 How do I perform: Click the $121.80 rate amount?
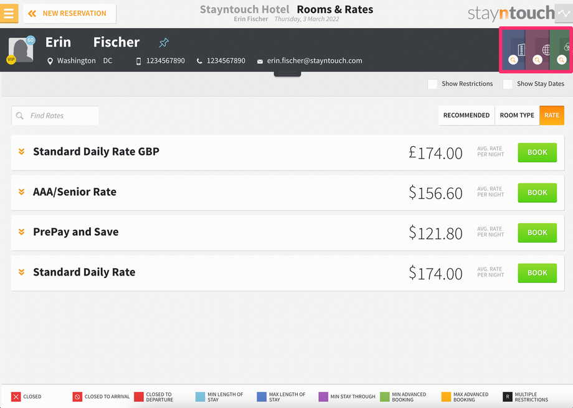point(435,233)
